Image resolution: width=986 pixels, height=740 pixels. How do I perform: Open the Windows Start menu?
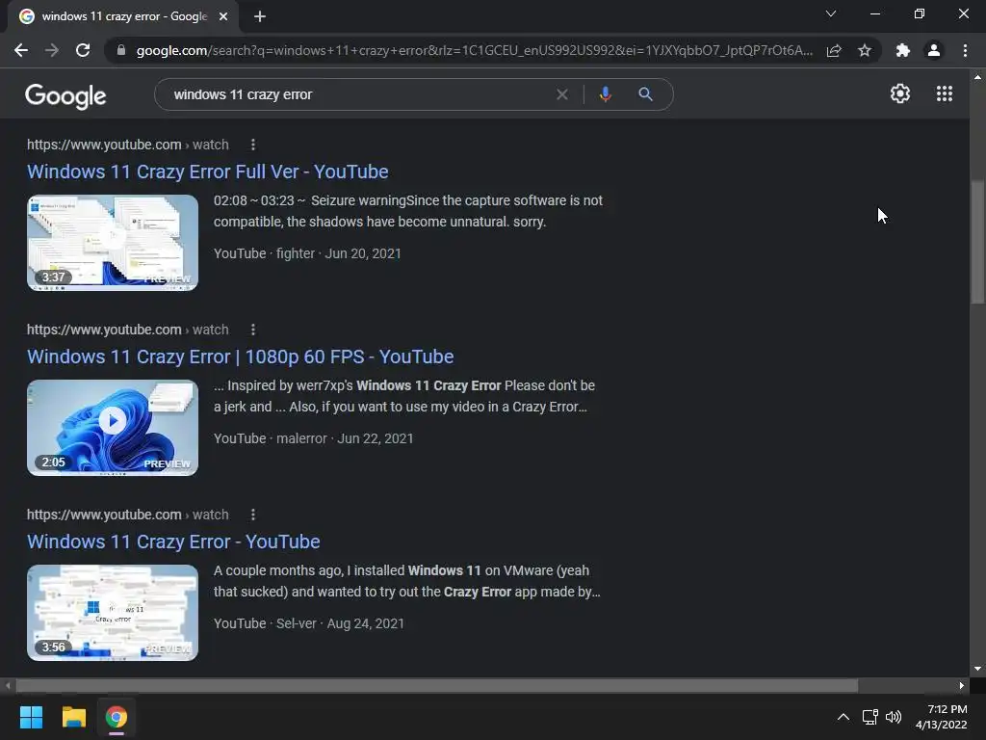point(31,717)
